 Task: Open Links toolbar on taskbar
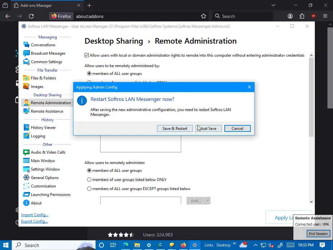coord(209,245)
